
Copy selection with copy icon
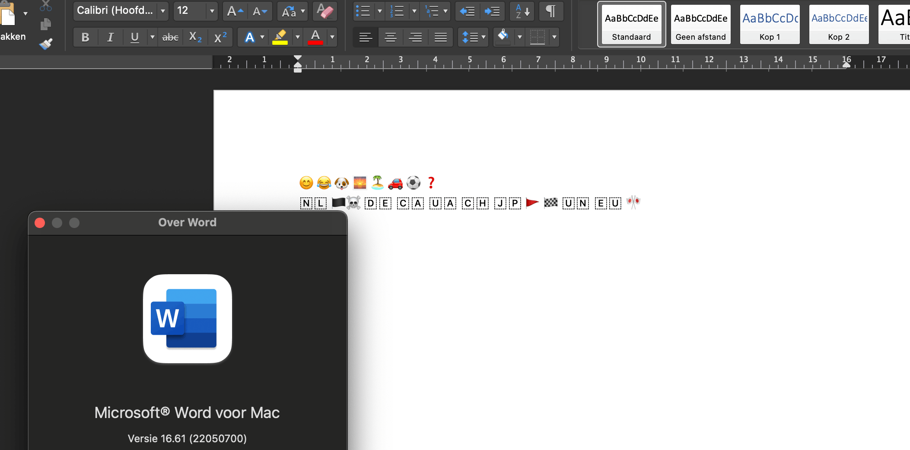click(45, 24)
